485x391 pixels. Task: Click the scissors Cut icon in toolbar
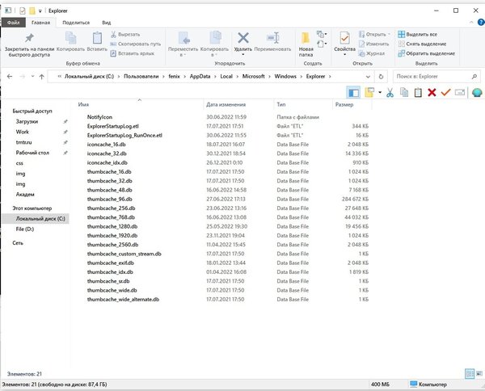(390, 93)
